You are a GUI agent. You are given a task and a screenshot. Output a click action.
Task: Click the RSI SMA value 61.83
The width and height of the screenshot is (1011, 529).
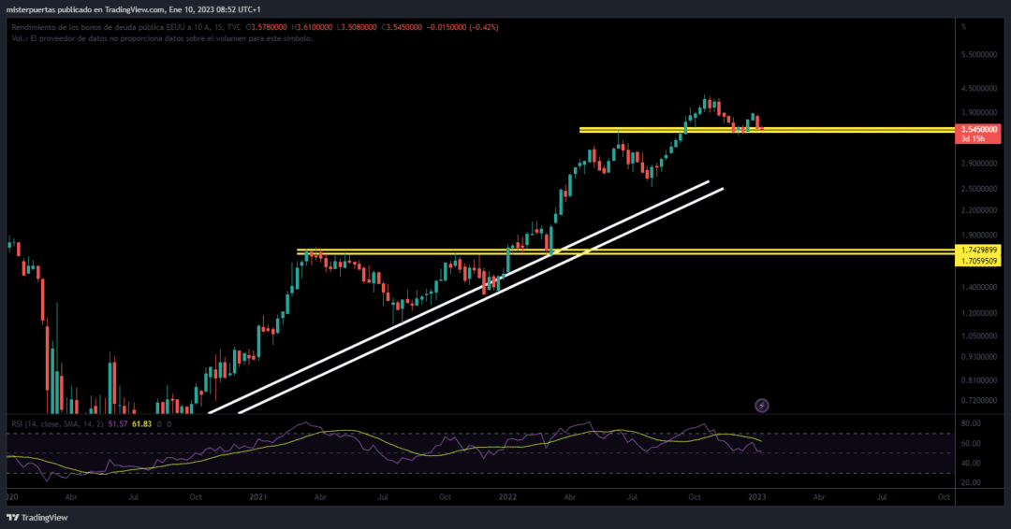[x=139, y=423]
